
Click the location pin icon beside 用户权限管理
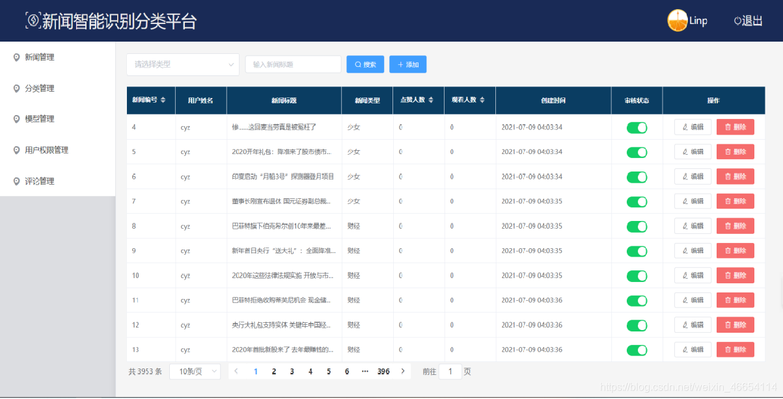(x=16, y=150)
